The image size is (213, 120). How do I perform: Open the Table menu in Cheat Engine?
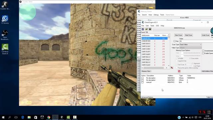click(152, 26)
